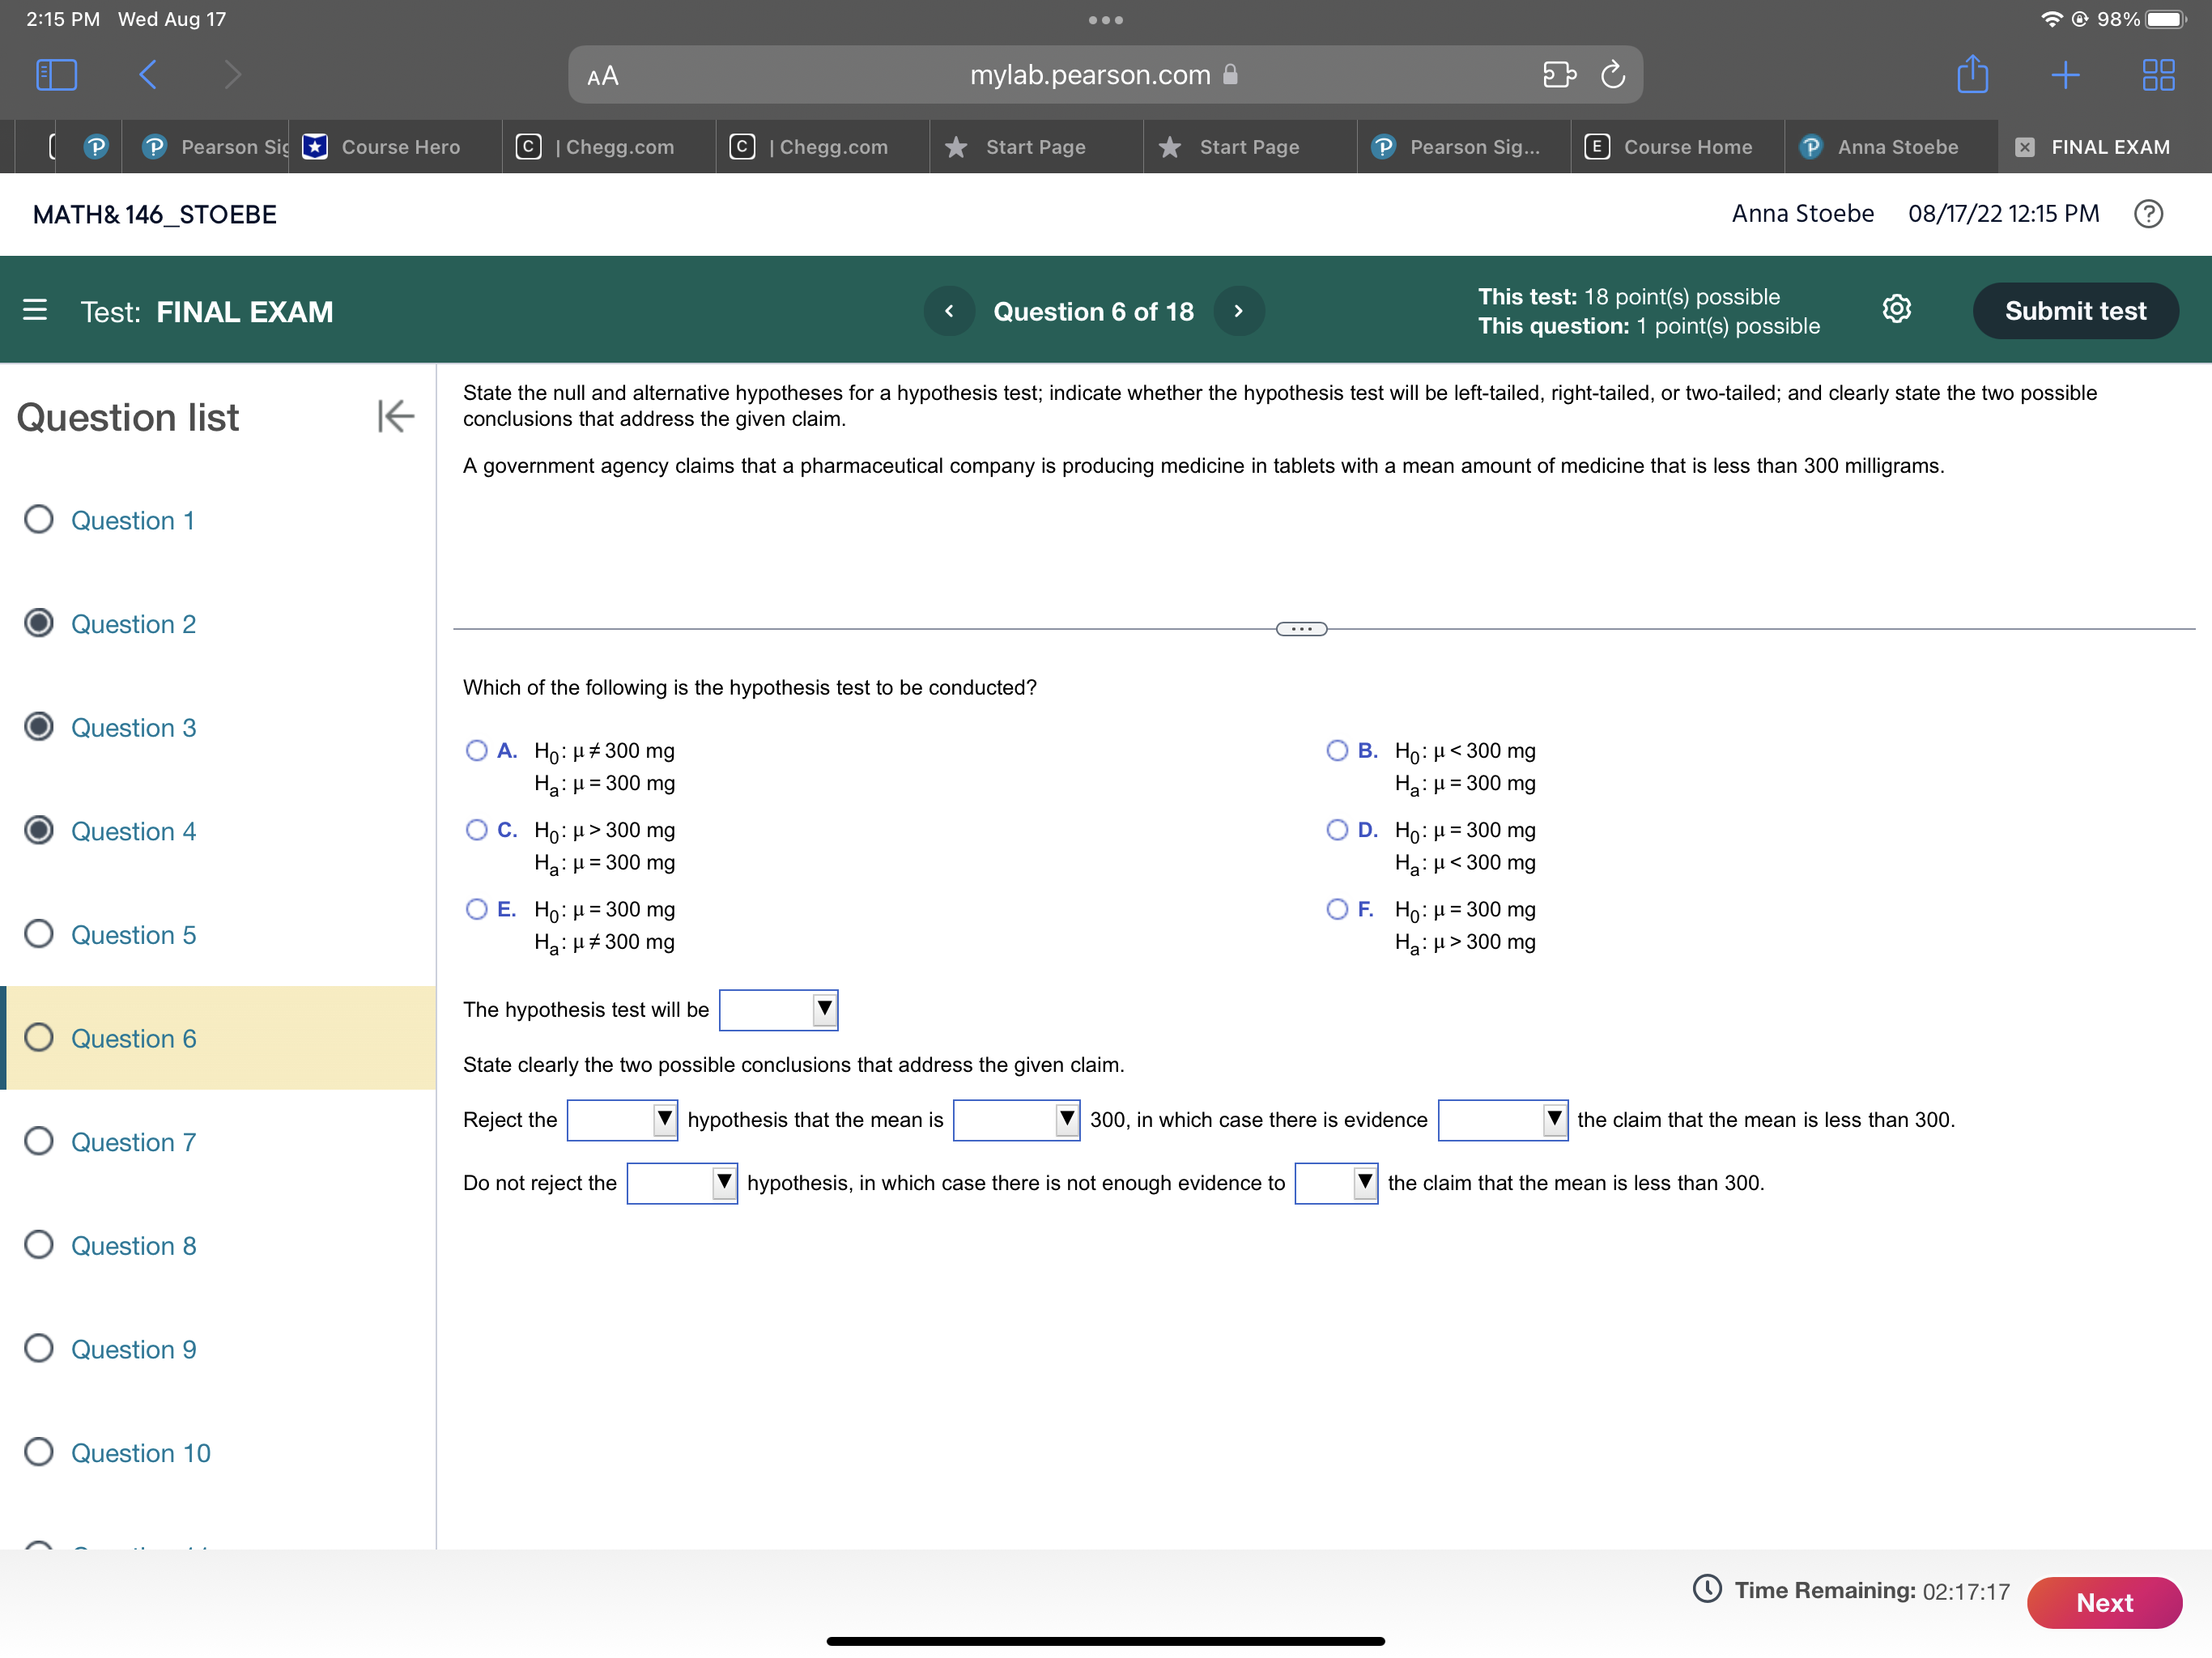The width and height of the screenshot is (2212, 1658).
Task: Show the Safari sidebar
Action: pos(56,75)
